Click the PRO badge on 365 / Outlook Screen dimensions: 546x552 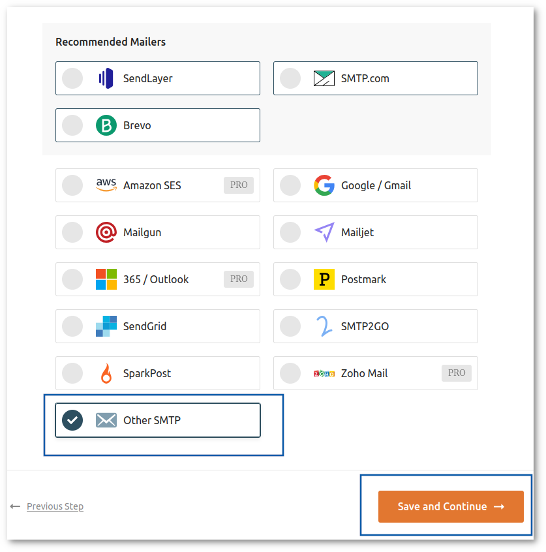[x=239, y=279]
